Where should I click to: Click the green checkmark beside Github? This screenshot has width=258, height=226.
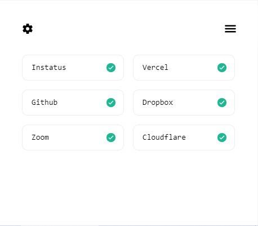point(111,103)
